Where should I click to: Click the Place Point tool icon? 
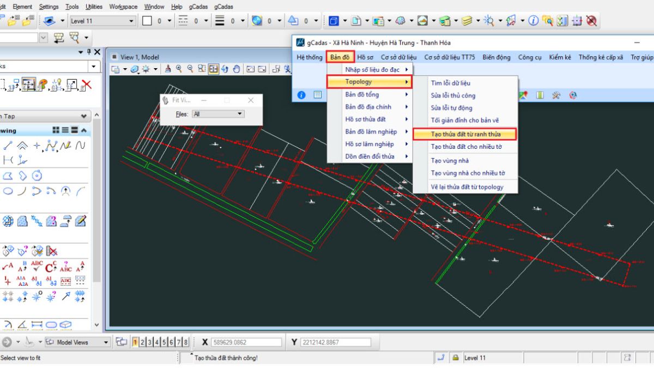tap(37, 146)
